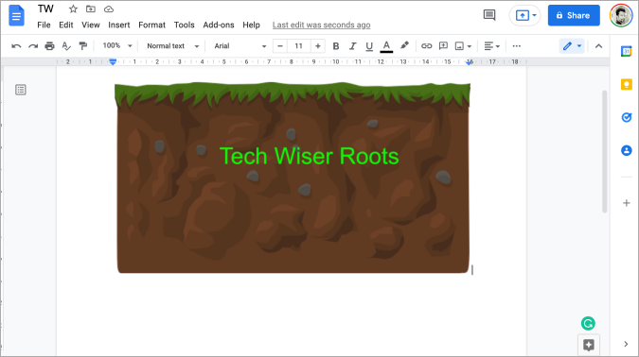This screenshot has height=357, width=639.
Task: Show more toolbar options
Action: tap(516, 46)
